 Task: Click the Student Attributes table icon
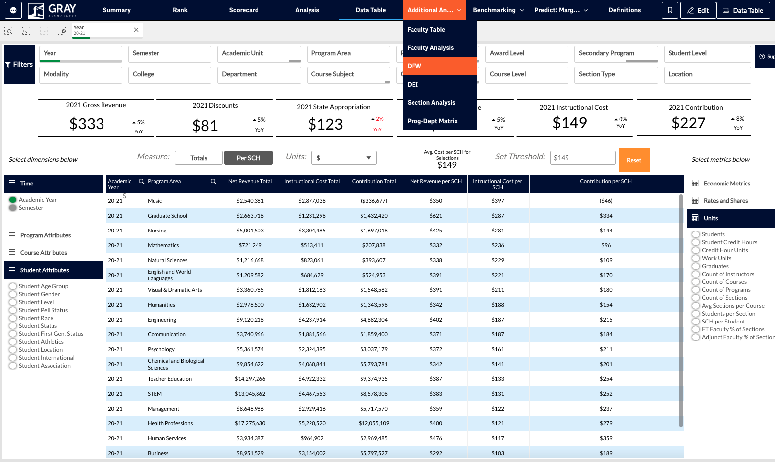(12, 270)
